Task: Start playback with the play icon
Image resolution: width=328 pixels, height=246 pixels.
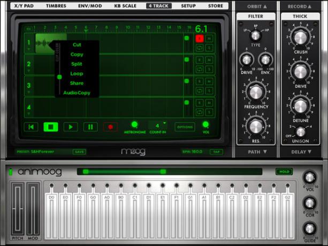Action: coord(71,127)
